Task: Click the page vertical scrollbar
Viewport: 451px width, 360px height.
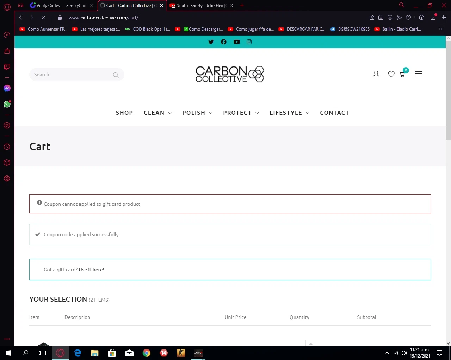Action: [x=448, y=90]
